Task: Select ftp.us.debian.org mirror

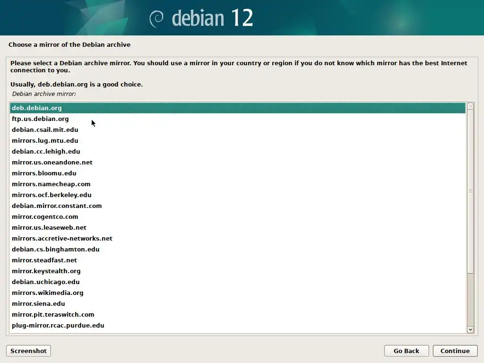Action: [x=237, y=119]
